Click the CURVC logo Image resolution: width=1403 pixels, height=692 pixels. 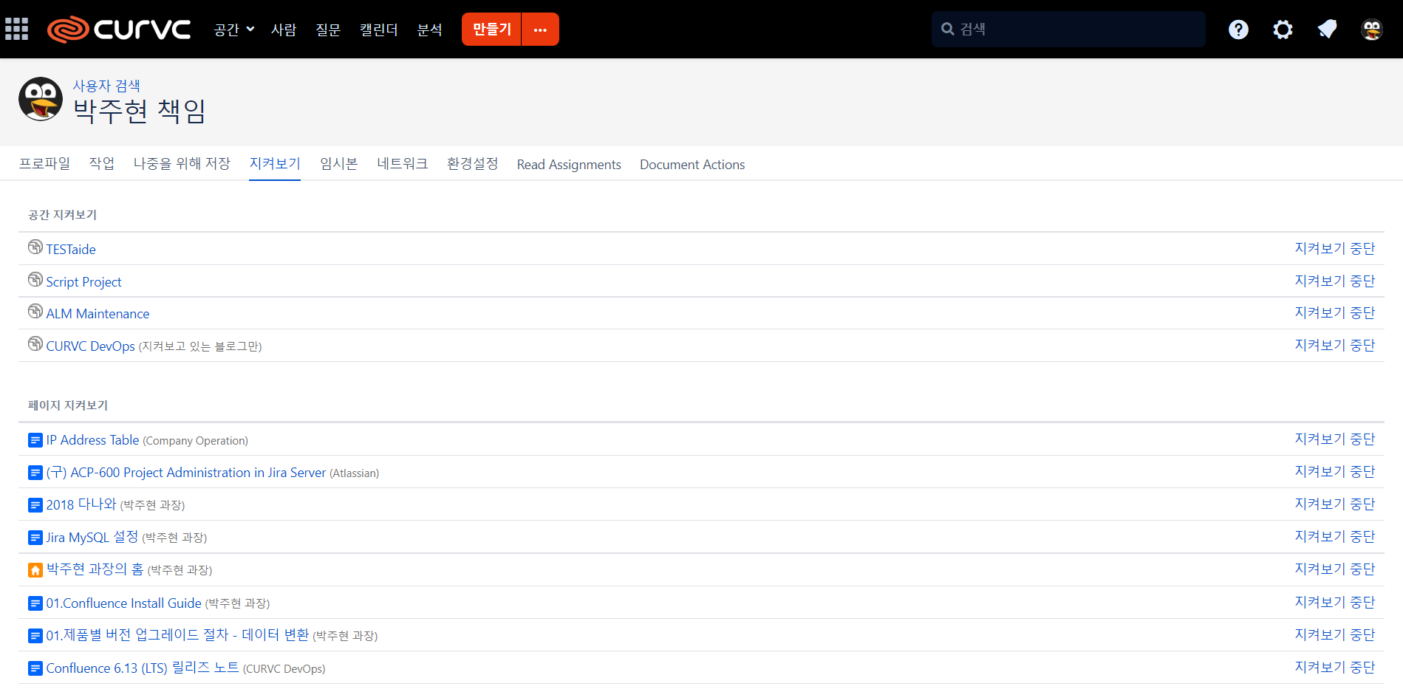point(119,30)
